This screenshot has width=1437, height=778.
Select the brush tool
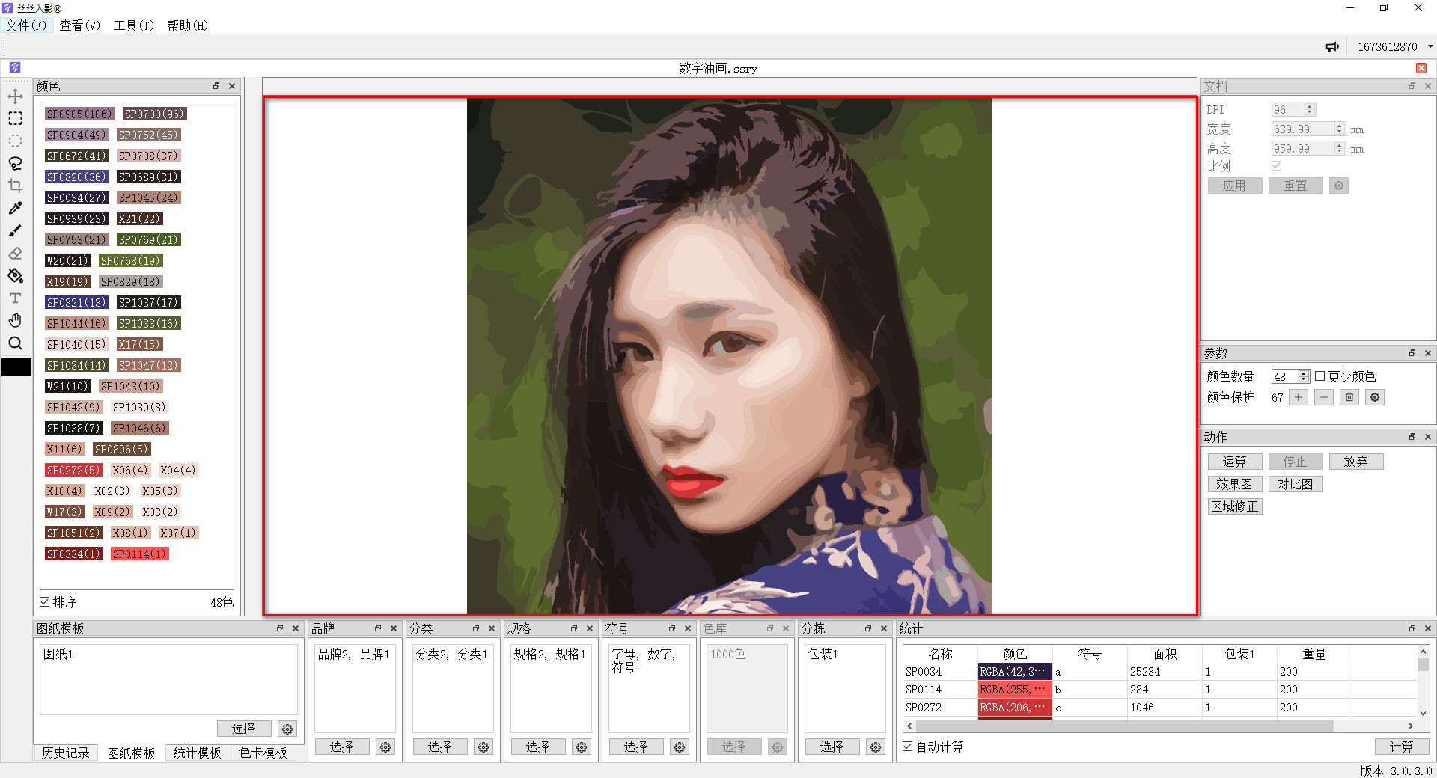click(15, 230)
